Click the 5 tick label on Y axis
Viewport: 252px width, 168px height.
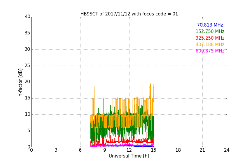click(x=29, y=131)
